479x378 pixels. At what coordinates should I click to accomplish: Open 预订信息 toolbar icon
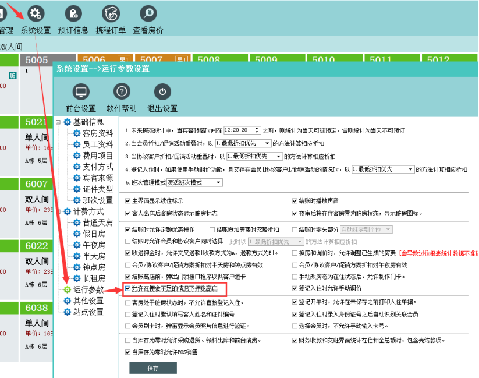click(73, 13)
